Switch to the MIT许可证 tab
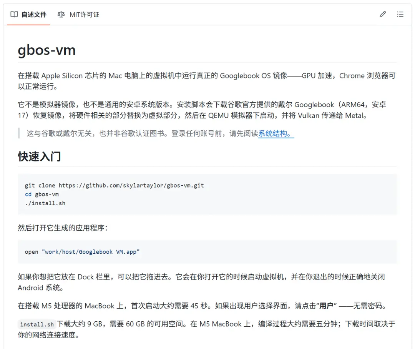The height and width of the screenshot is (349, 415). click(x=79, y=15)
